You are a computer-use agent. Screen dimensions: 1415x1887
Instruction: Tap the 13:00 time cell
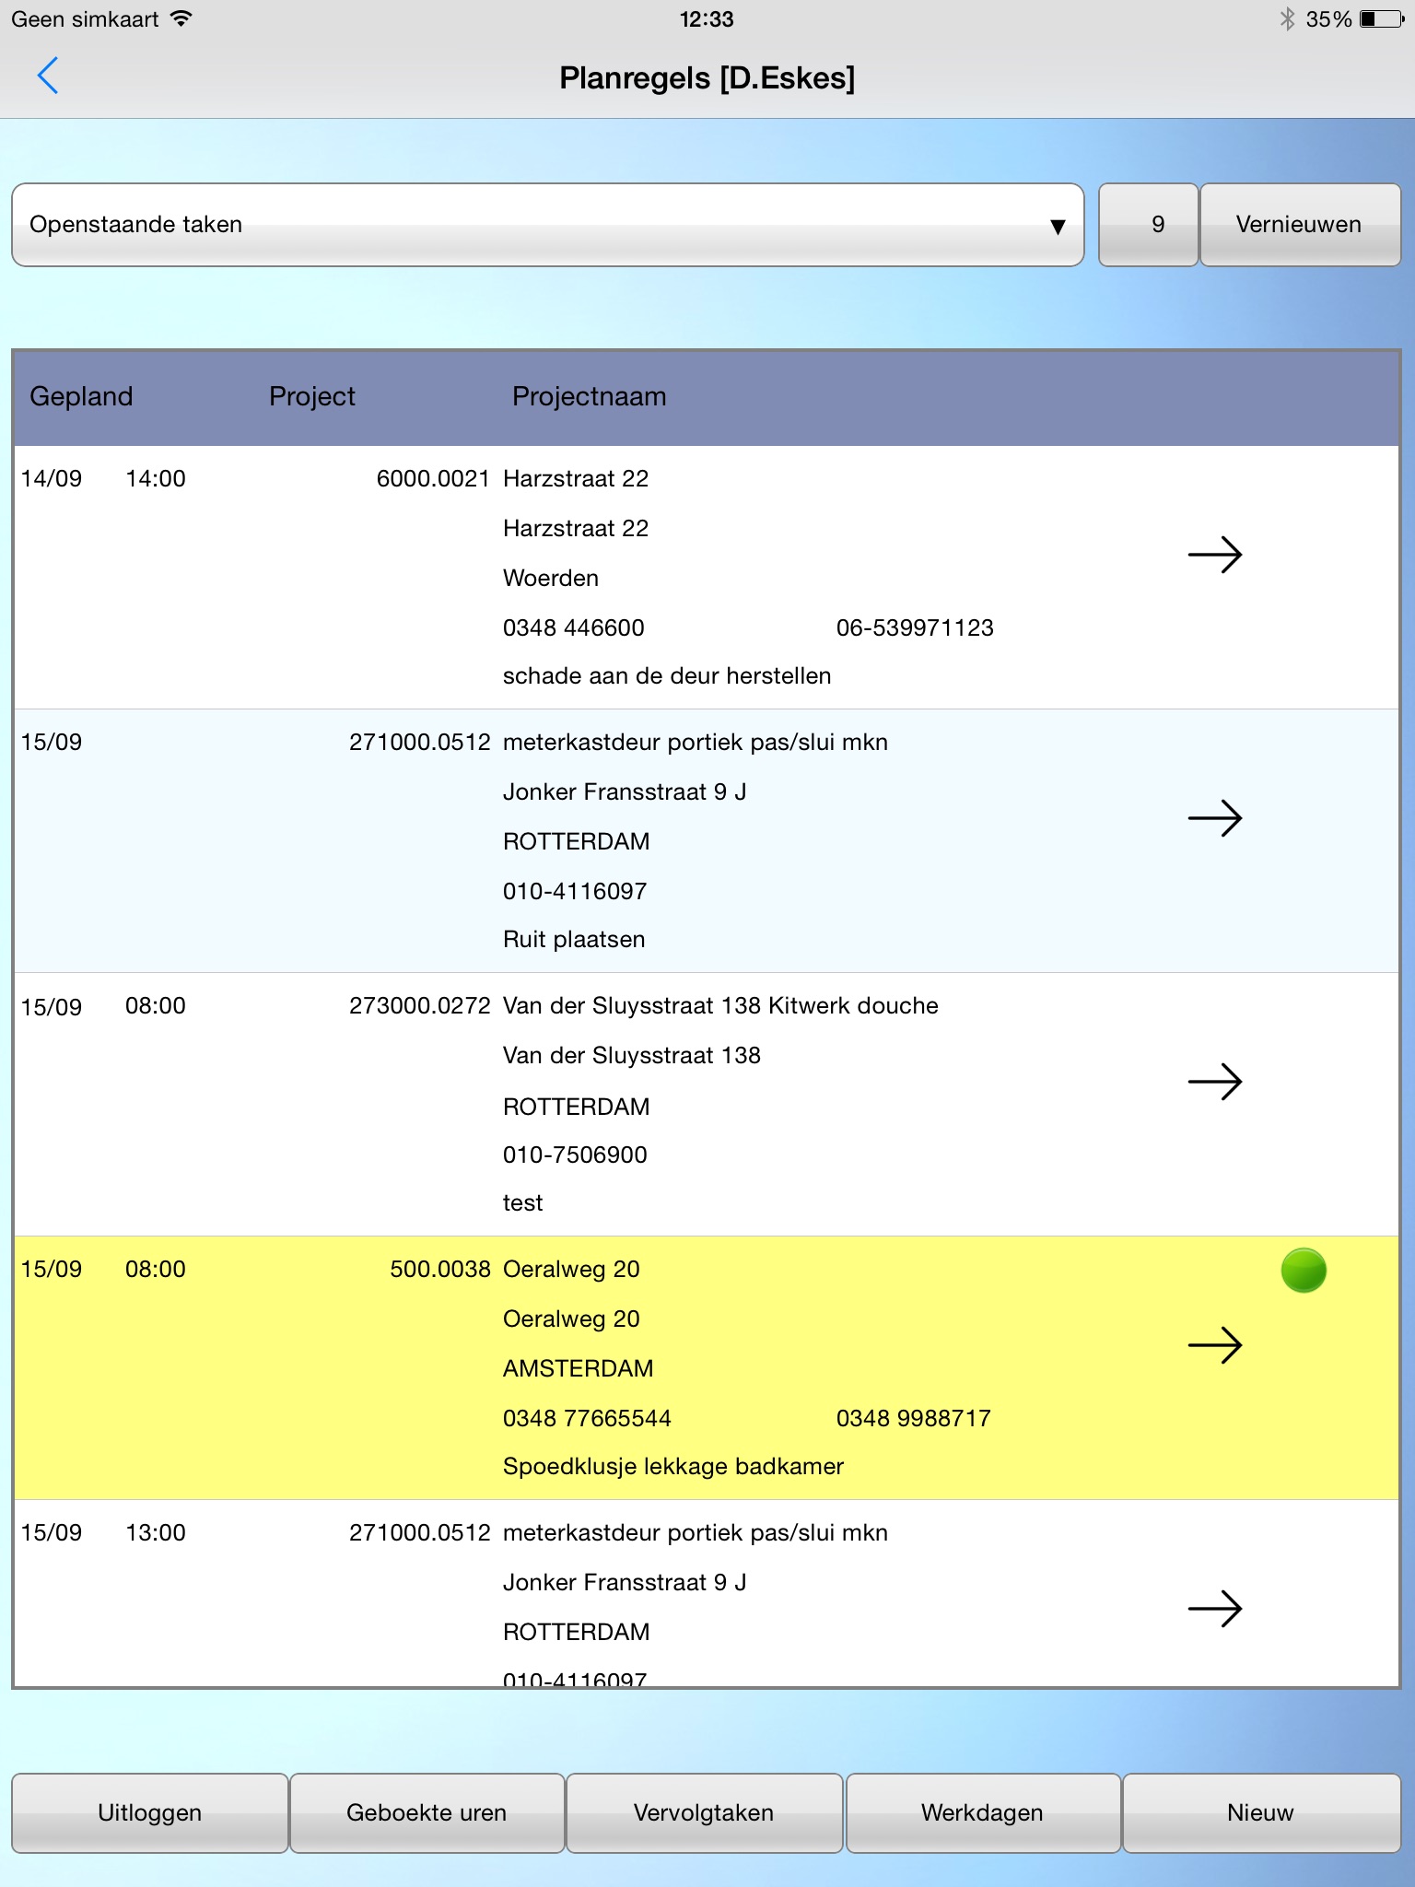[156, 1533]
